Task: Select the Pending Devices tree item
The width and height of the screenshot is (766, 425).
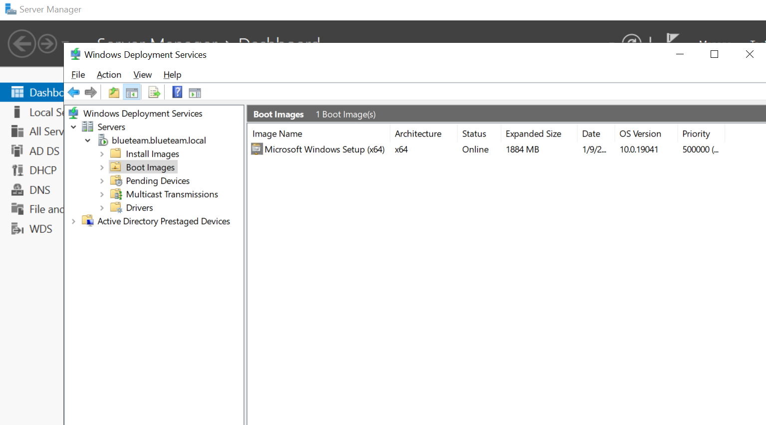Action: click(158, 181)
